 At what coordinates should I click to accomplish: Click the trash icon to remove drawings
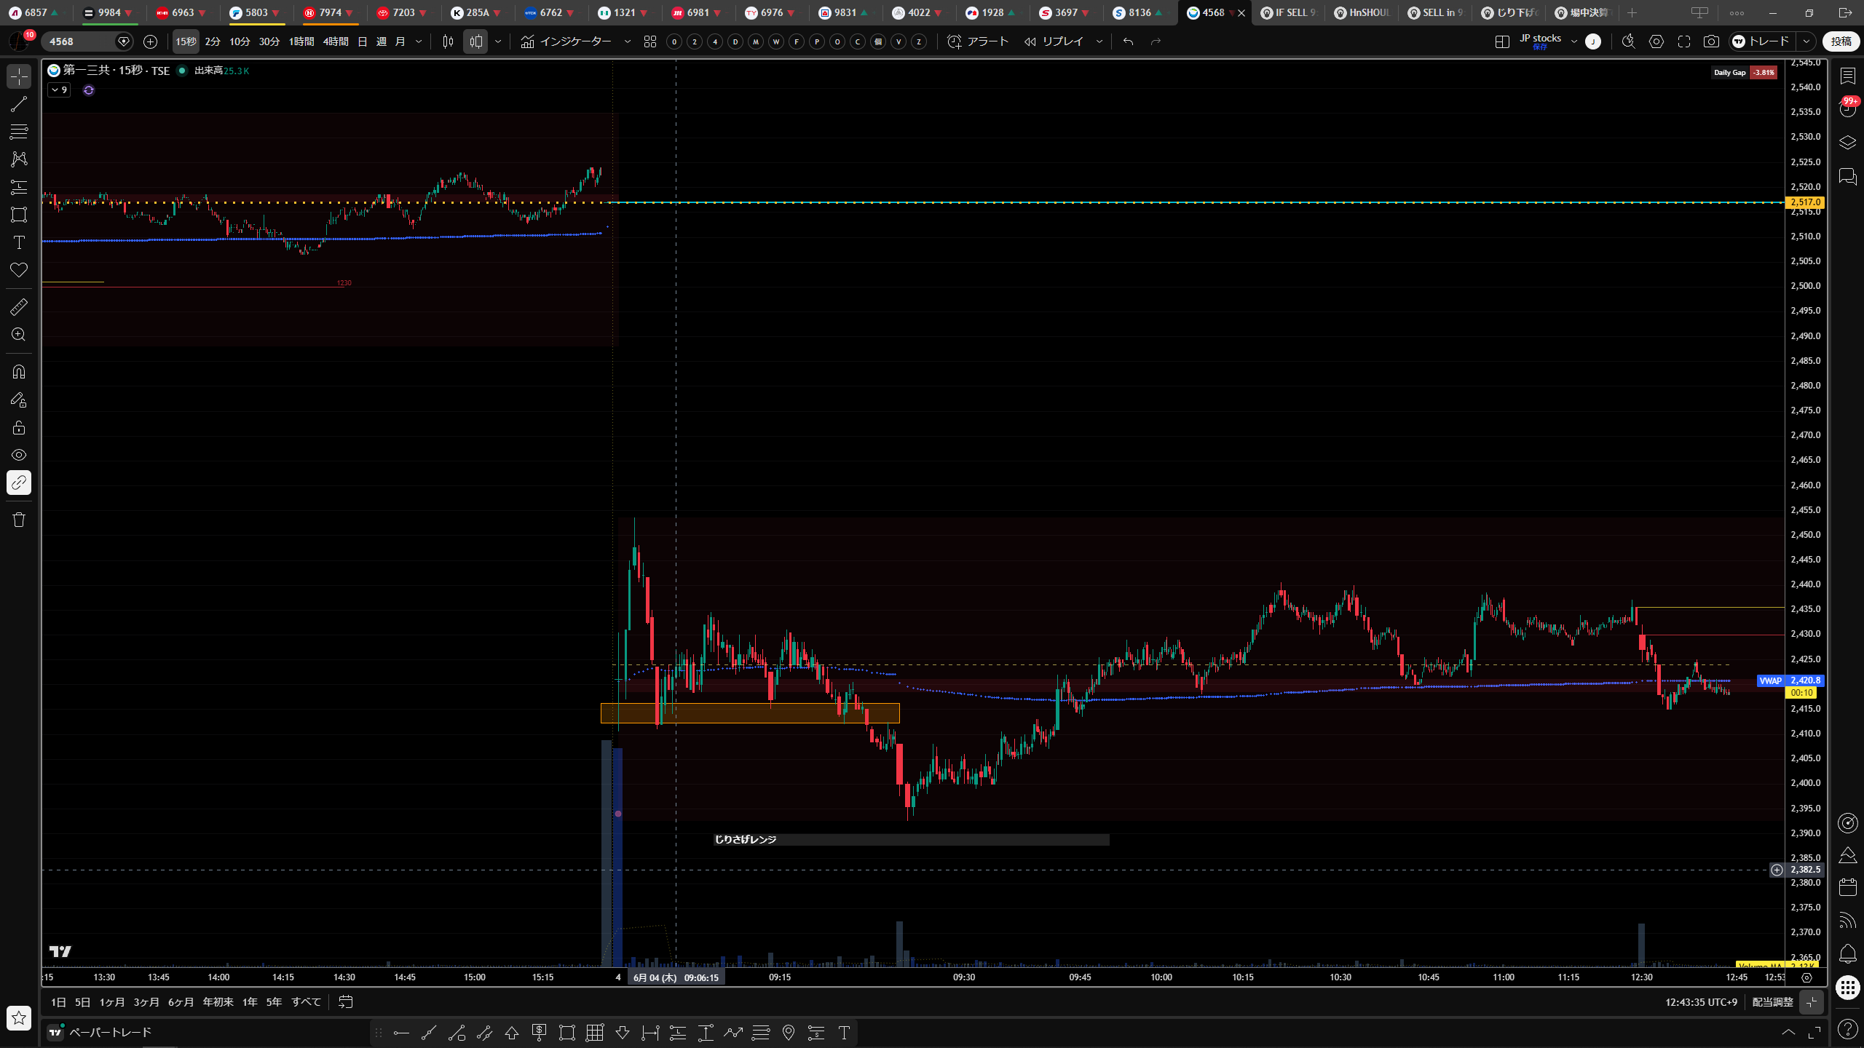click(x=19, y=520)
